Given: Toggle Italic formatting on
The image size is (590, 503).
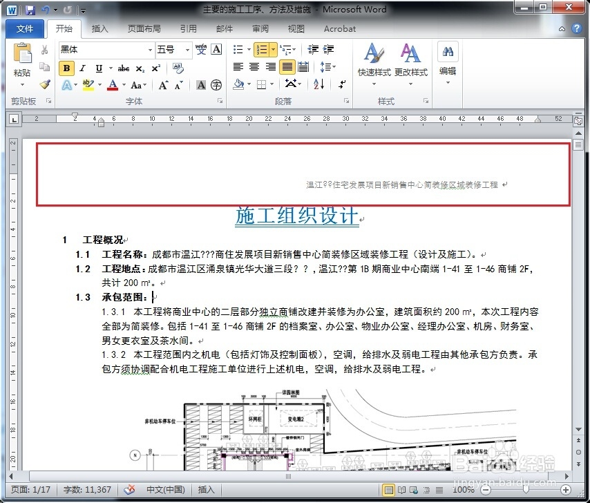Looking at the screenshot, I should 82,68.
